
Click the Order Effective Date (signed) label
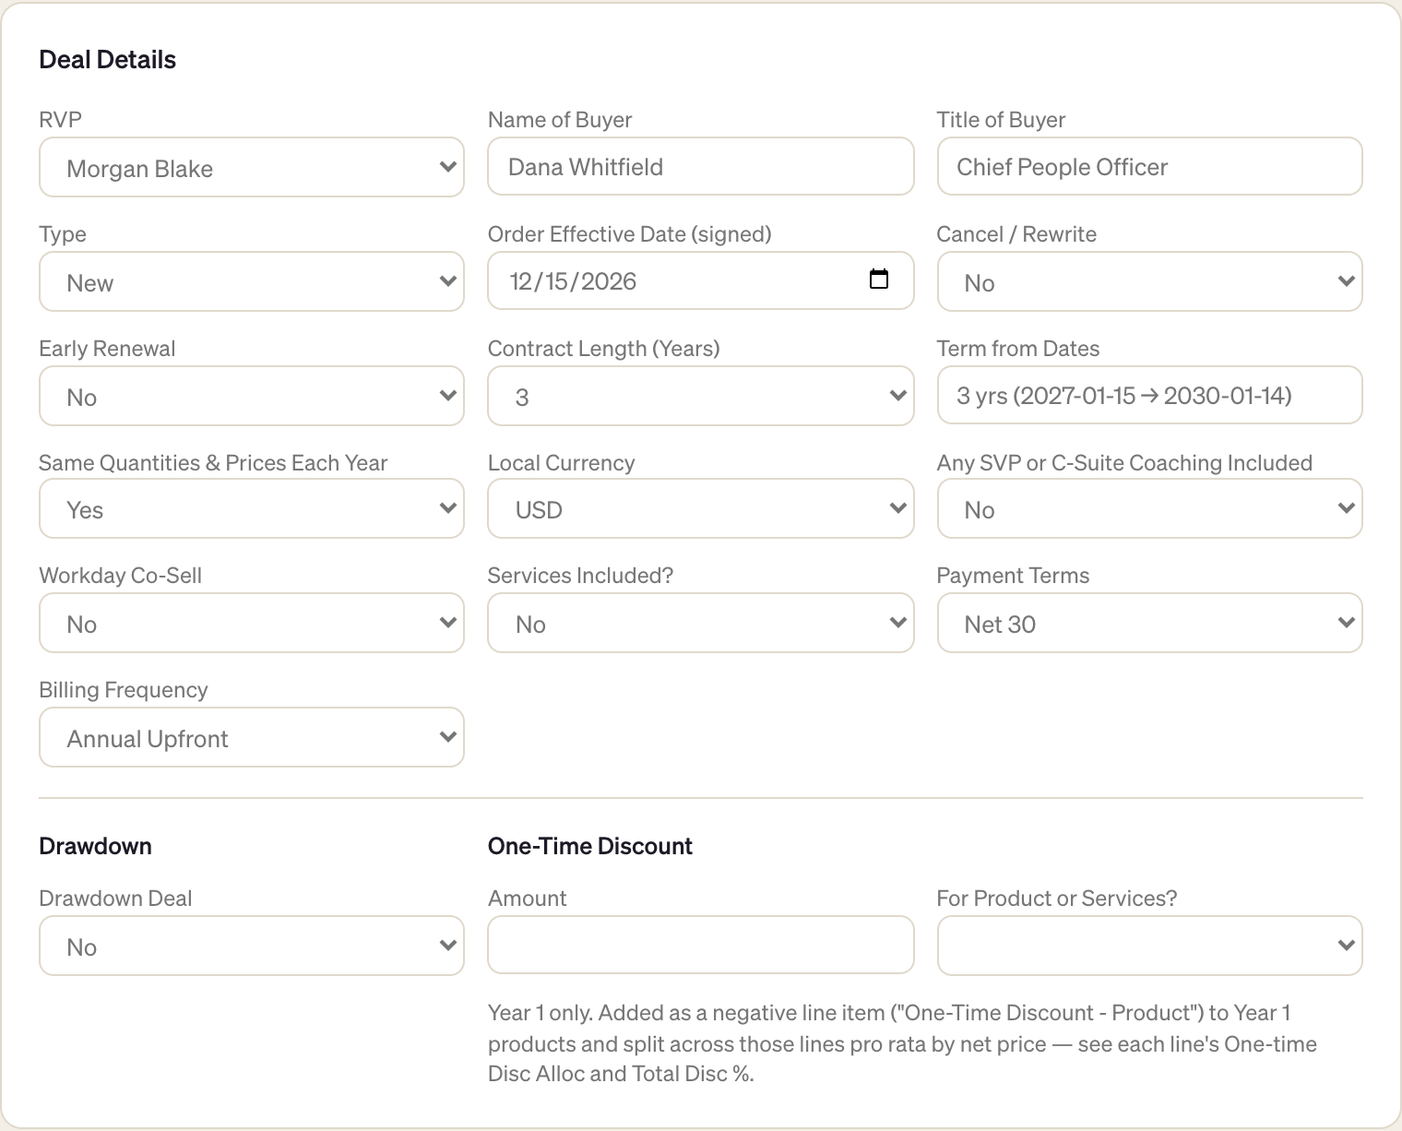pyautogui.click(x=630, y=234)
